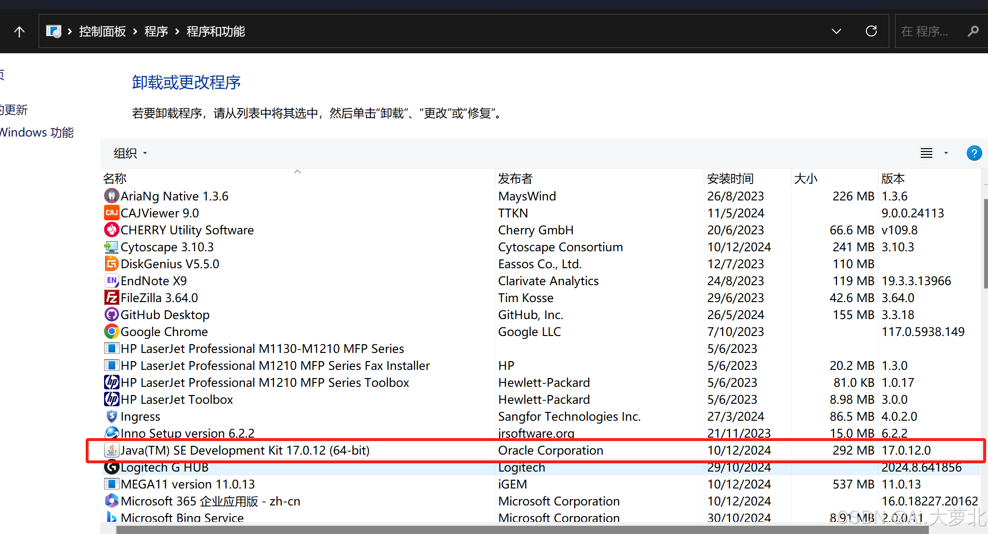The image size is (988, 534).
Task: Click the up arrow navigation button
Action: point(19,32)
